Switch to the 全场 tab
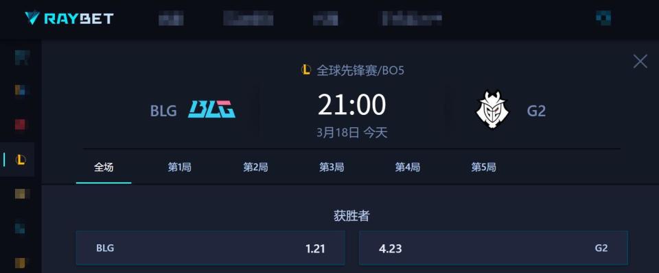 pyautogui.click(x=104, y=168)
